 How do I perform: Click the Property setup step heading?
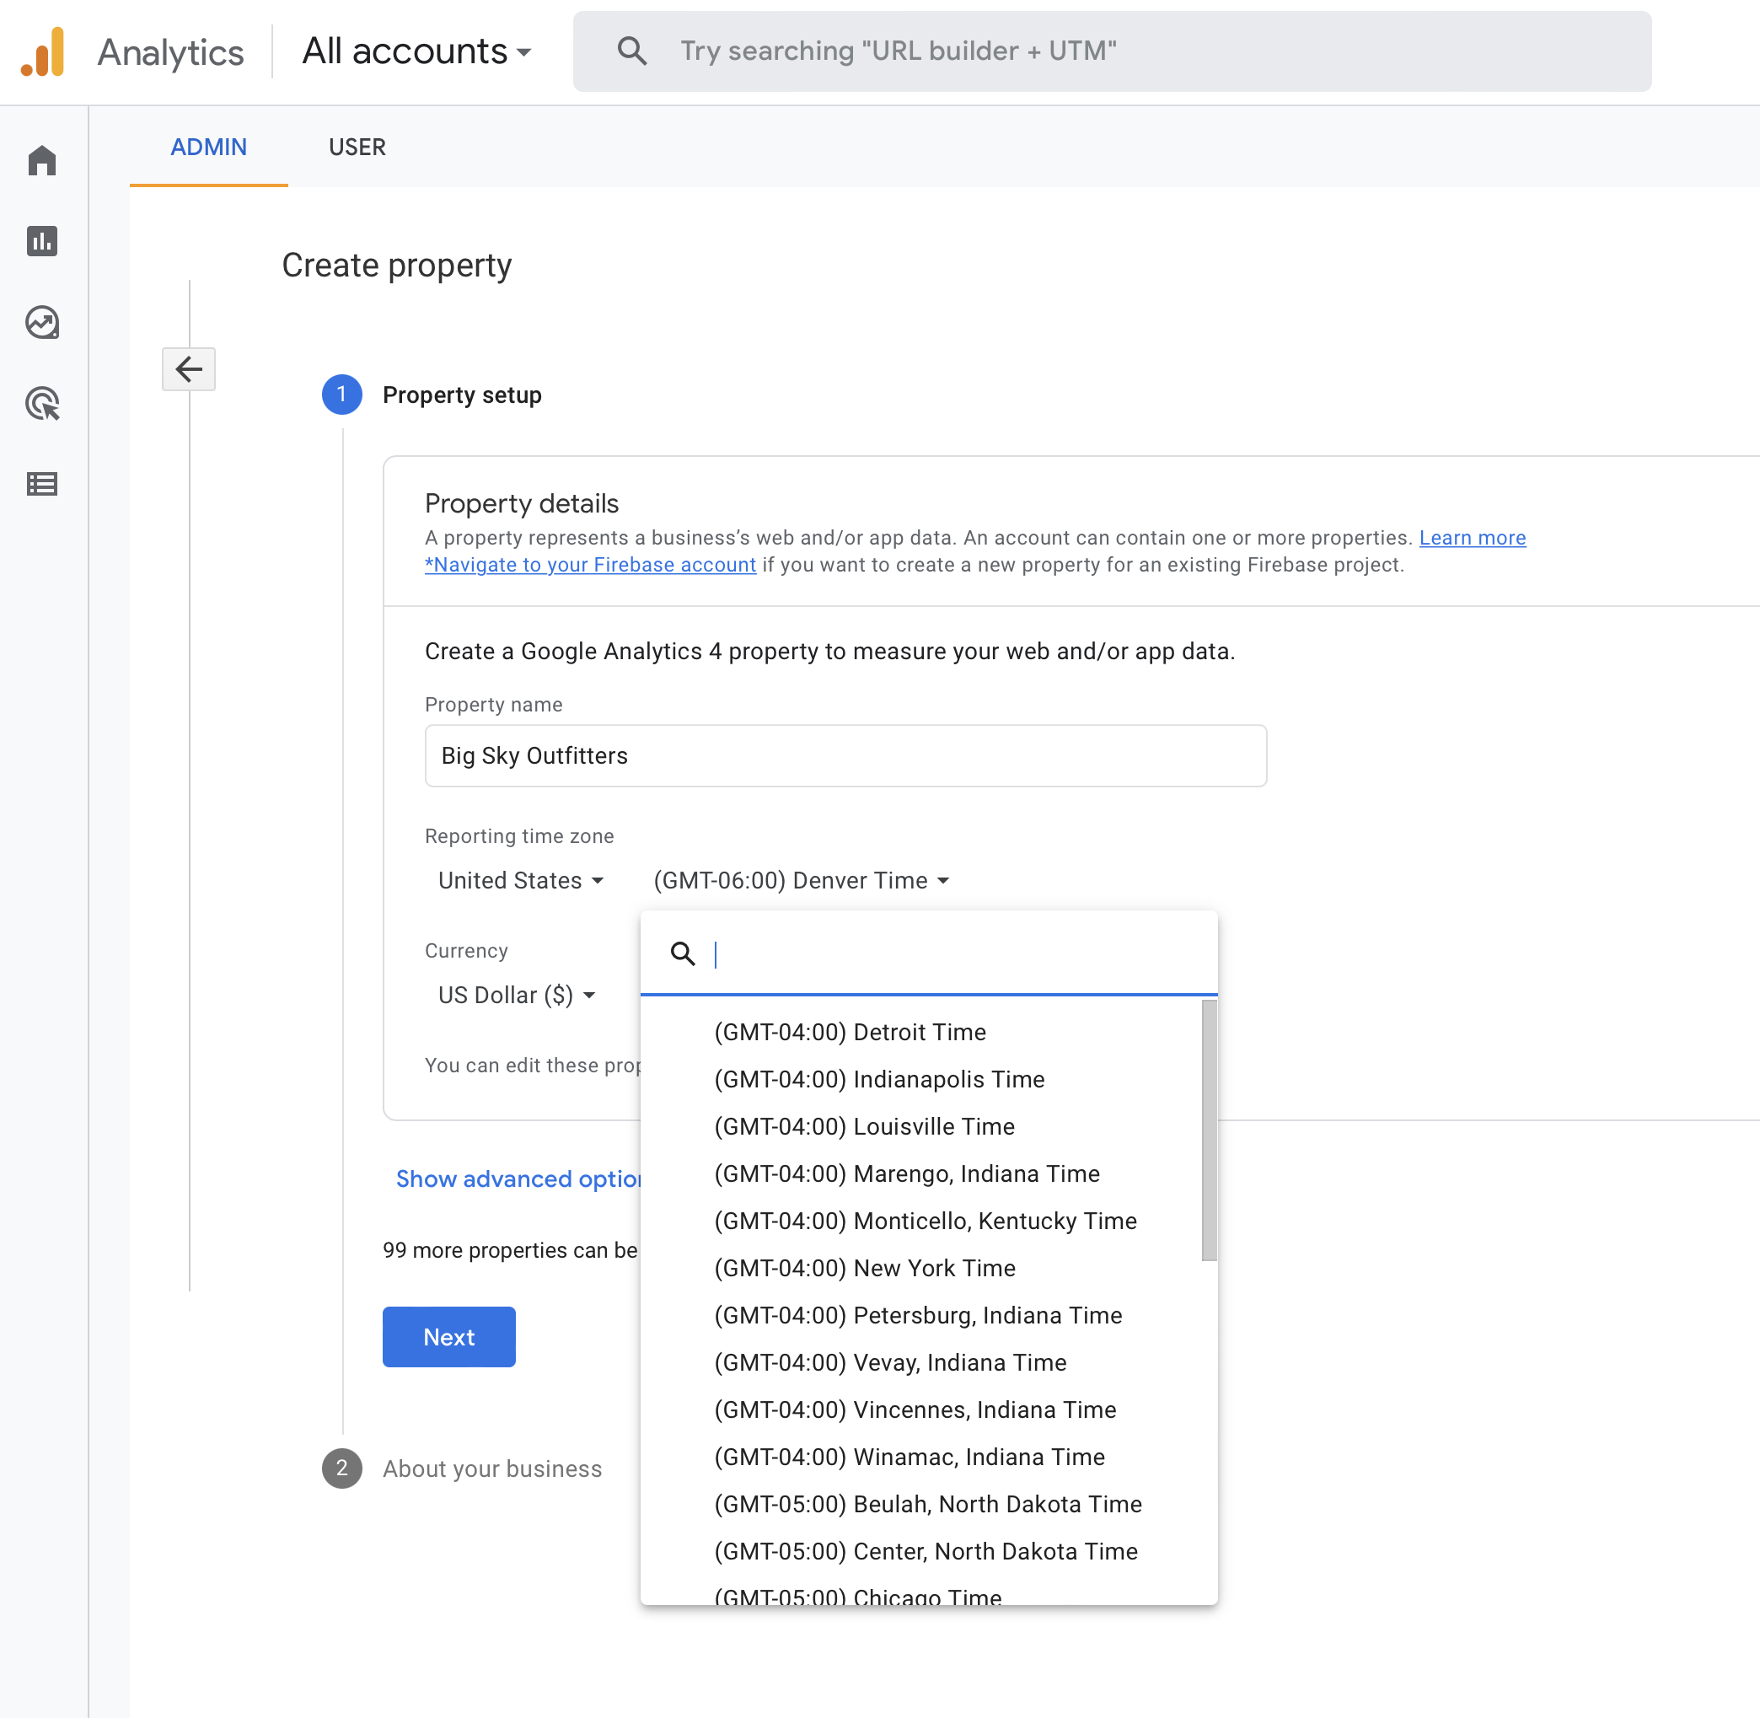[x=462, y=395]
